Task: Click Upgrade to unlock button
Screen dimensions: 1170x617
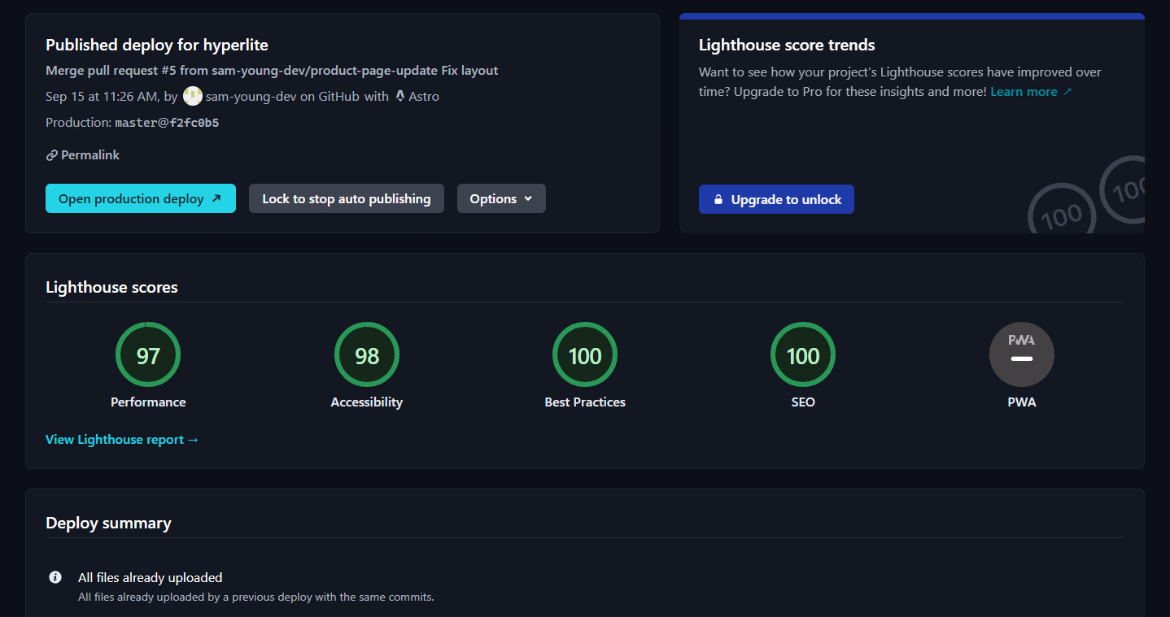Action: coord(776,199)
